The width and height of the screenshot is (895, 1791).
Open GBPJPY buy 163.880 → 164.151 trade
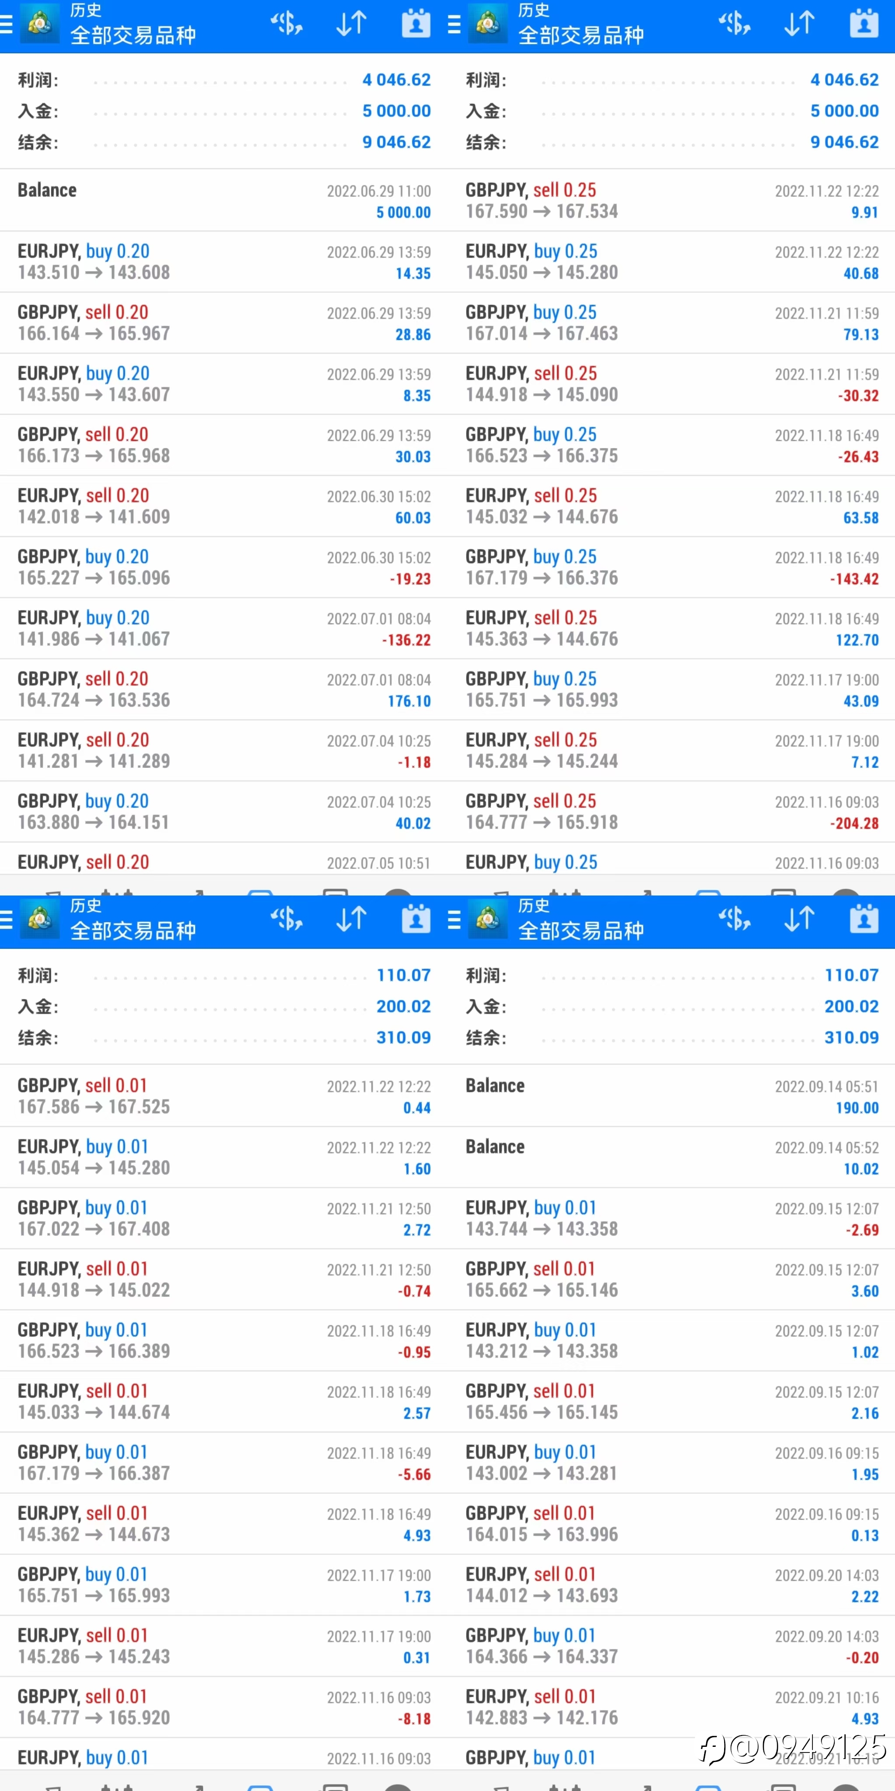coord(224,812)
